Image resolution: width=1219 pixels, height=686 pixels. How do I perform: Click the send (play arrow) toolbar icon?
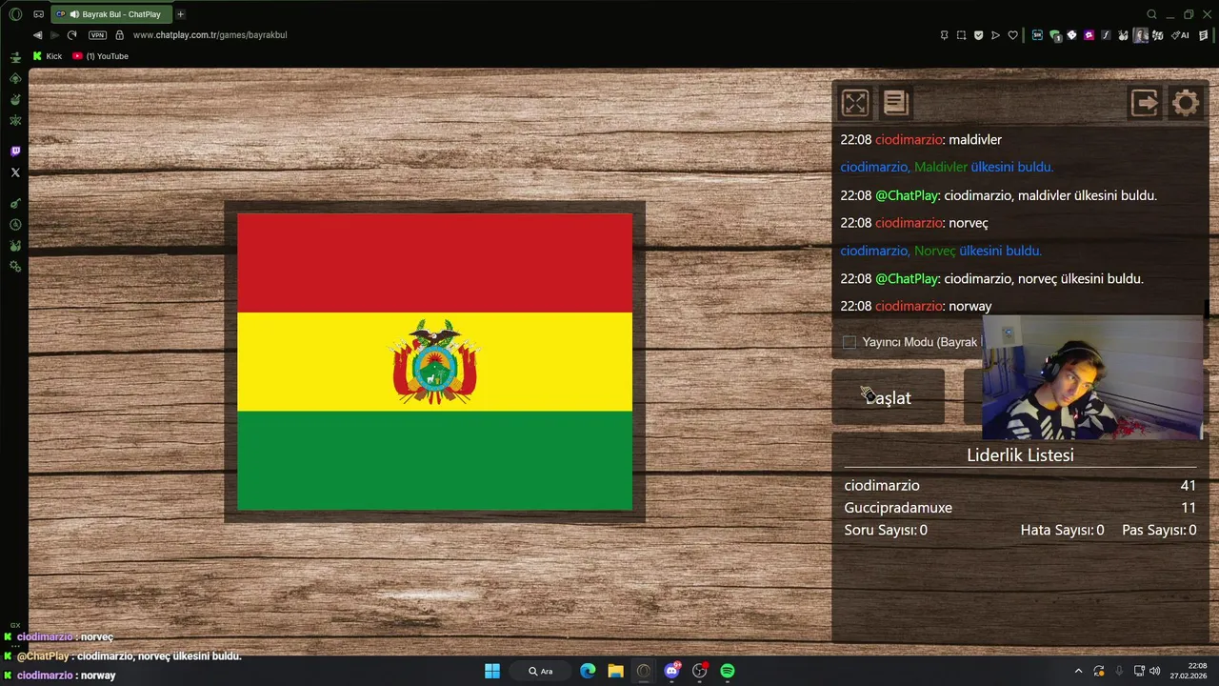tap(995, 35)
